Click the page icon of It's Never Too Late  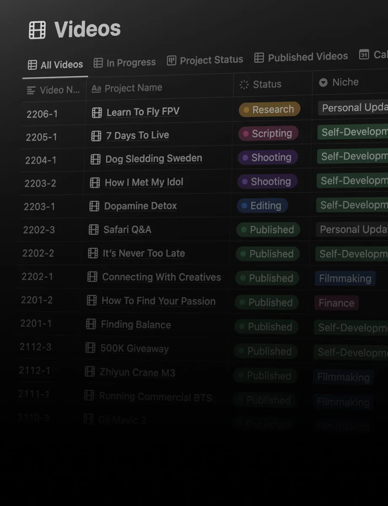93,253
